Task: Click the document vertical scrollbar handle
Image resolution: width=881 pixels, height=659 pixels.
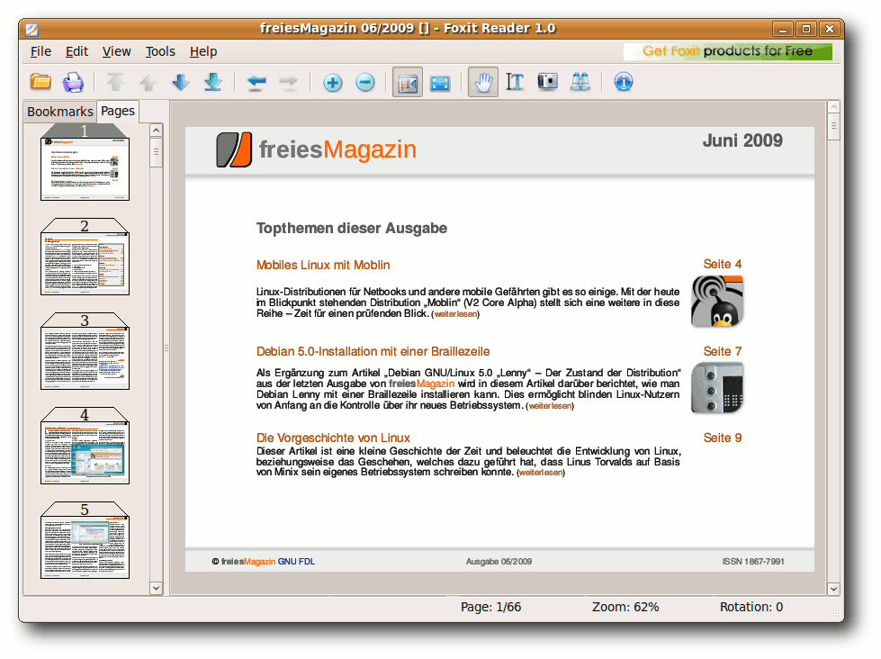Action: coord(834,127)
